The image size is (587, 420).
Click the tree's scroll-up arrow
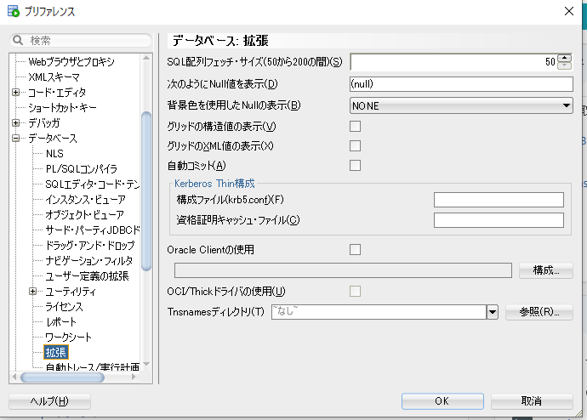coord(146,59)
